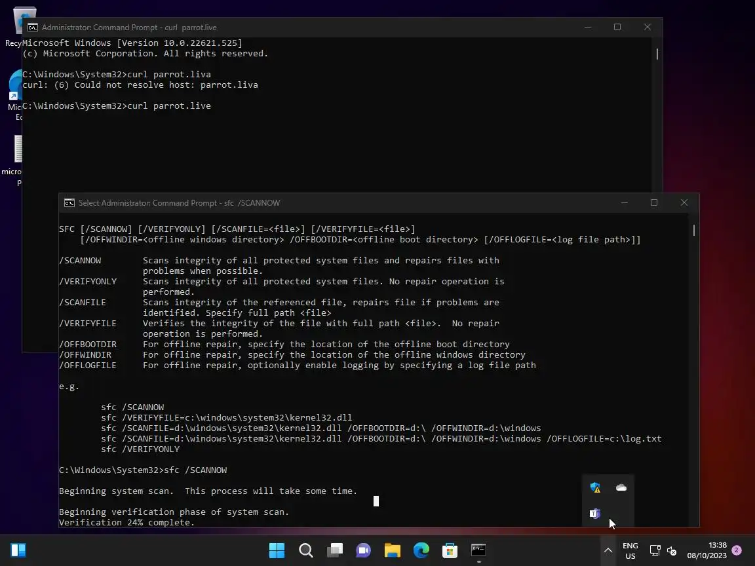Image resolution: width=755 pixels, height=566 pixels.
Task: Open the Widgets button on the taskbar
Action: point(18,550)
